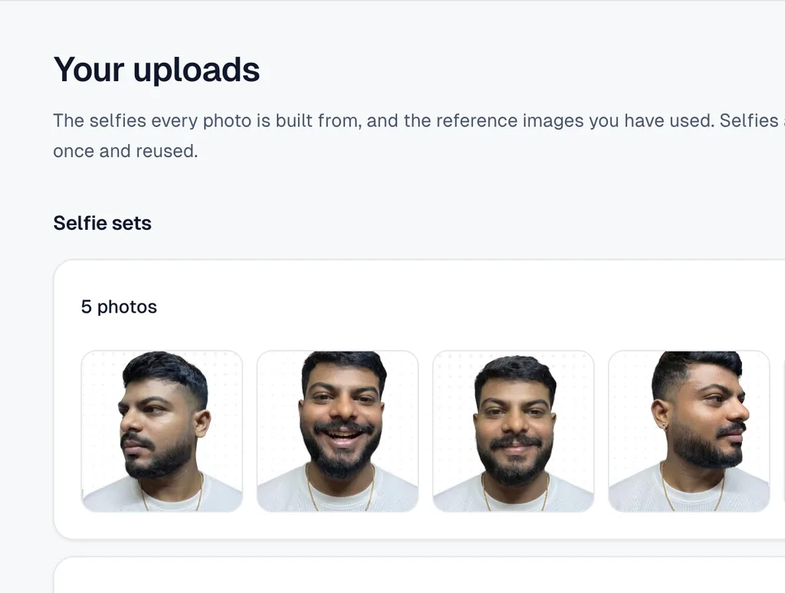The width and height of the screenshot is (785, 593).
Task: Click the empty page area above the heading
Action: point(392,25)
